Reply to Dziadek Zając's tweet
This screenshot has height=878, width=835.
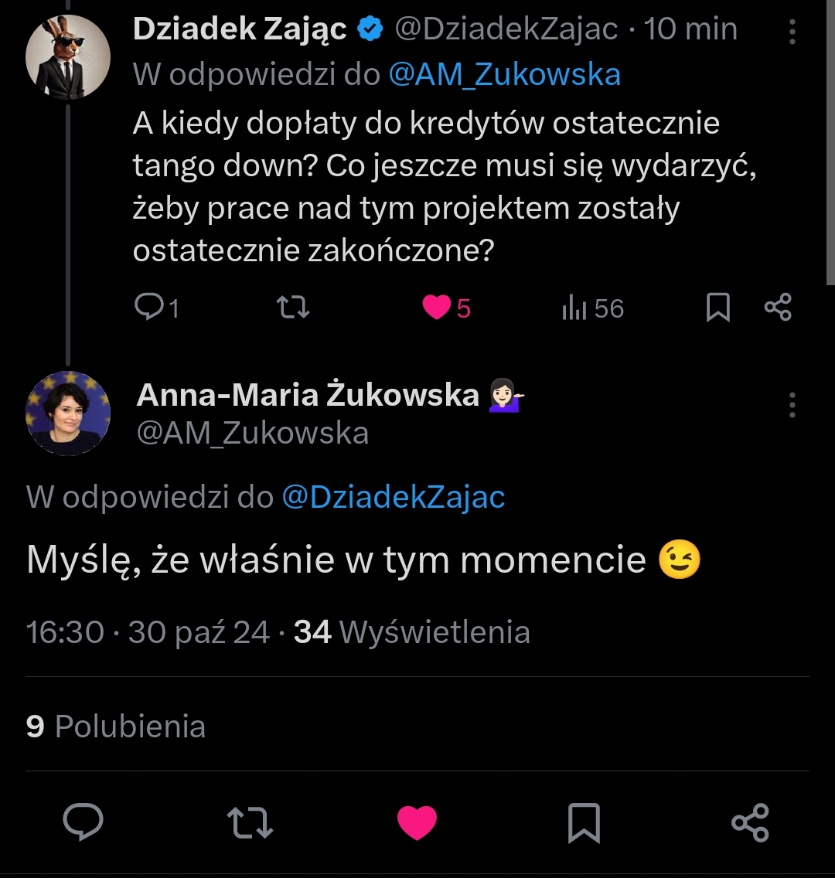click(148, 308)
